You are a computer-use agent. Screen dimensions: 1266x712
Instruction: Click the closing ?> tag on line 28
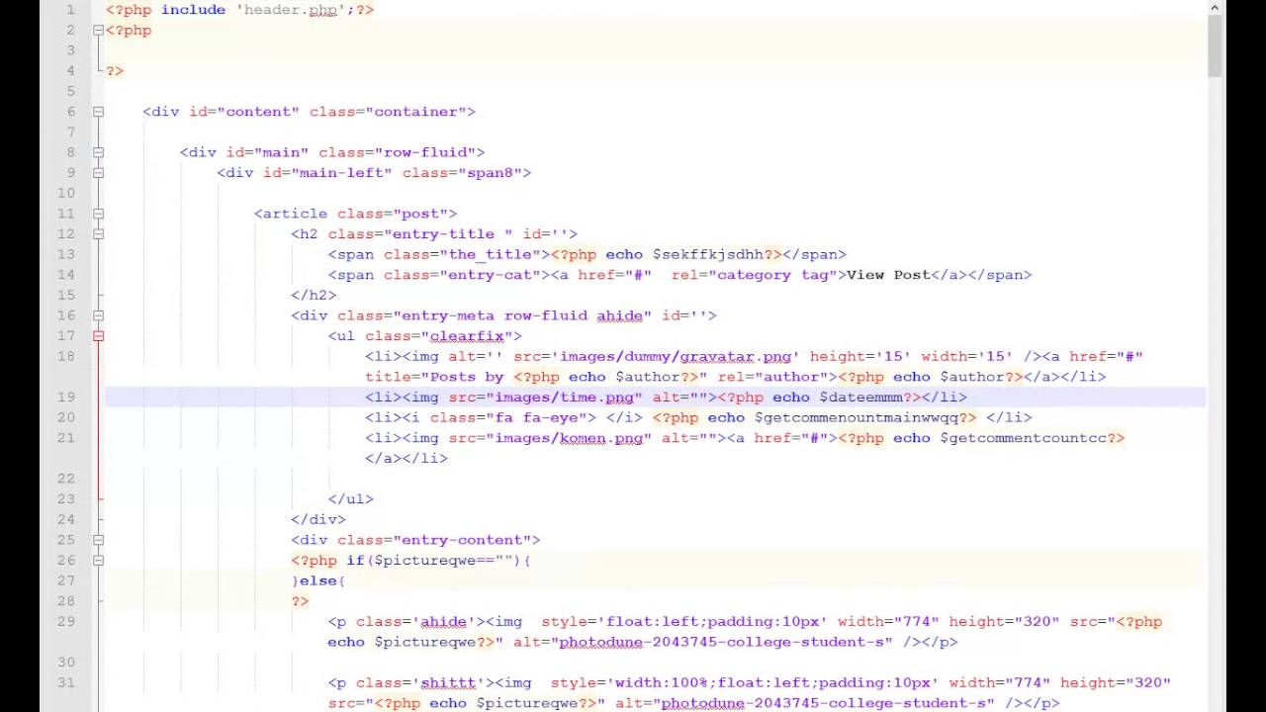[x=300, y=600]
